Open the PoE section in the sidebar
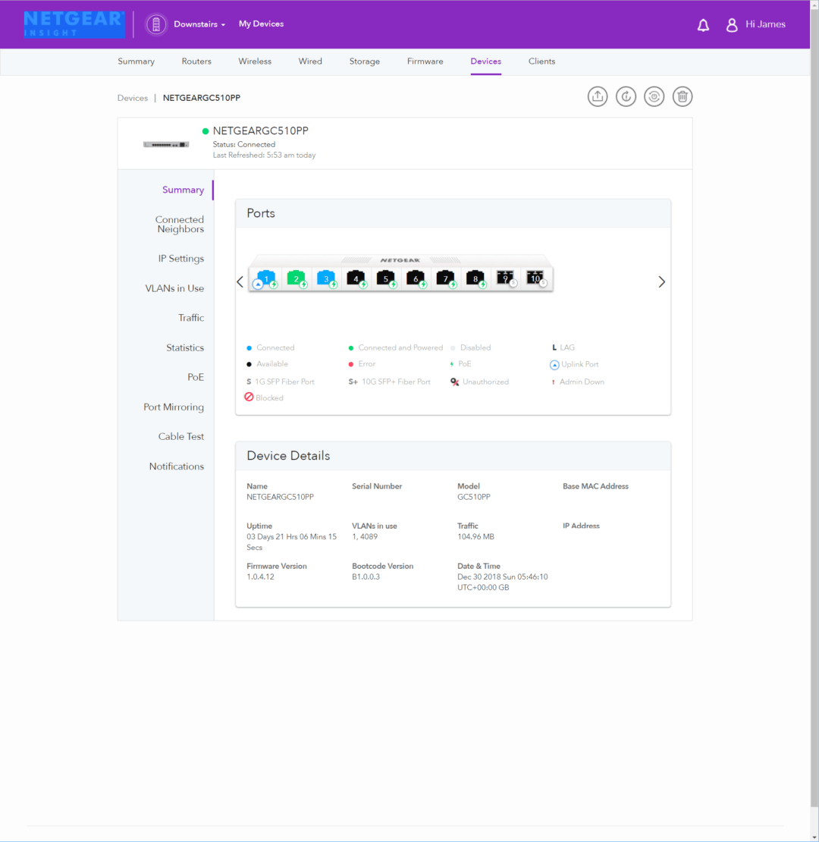Image resolution: width=819 pixels, height=842 pixels. (x=196, y=377)
